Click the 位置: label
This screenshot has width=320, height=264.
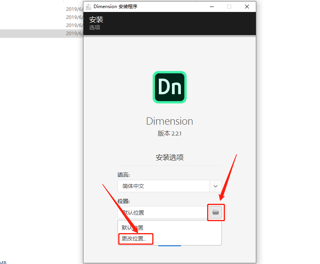tap(123, 201)
